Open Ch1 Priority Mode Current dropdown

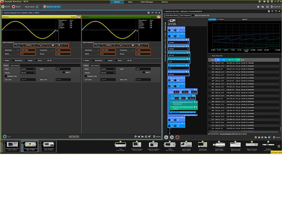click(179, 43)
